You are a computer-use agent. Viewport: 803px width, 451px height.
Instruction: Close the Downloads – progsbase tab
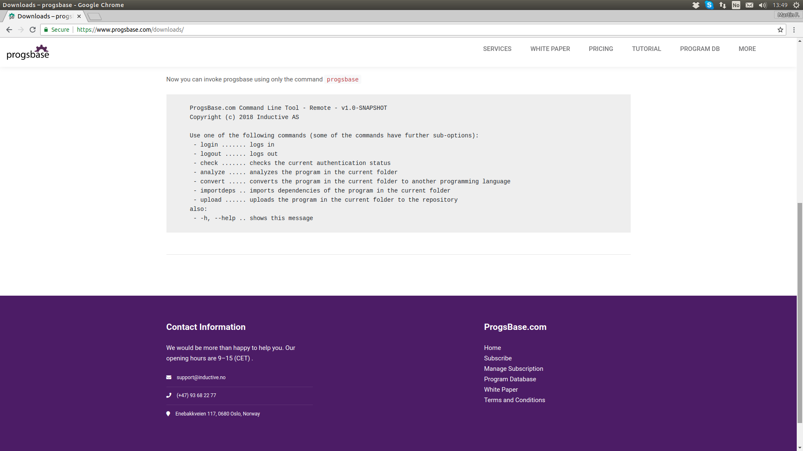pos(79,16)
